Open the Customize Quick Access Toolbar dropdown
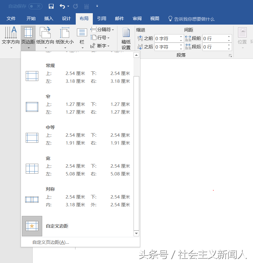The width and height of the screenshot is (253, 263). point(97,6)
